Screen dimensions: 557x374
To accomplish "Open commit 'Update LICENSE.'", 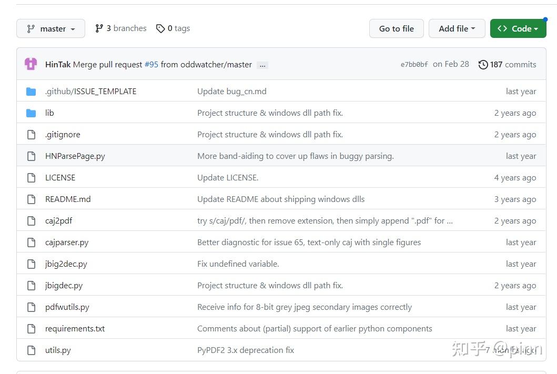I will 228,178.
